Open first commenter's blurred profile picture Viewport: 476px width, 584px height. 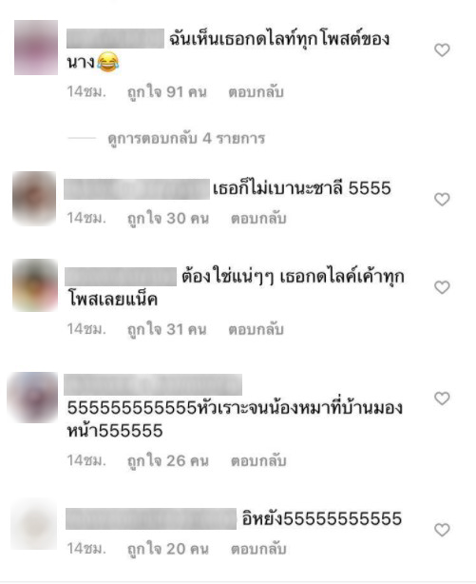coord(36,48)
